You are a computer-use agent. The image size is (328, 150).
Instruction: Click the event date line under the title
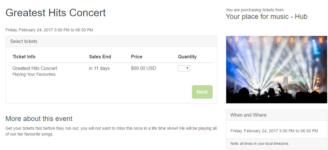[49, 30]
